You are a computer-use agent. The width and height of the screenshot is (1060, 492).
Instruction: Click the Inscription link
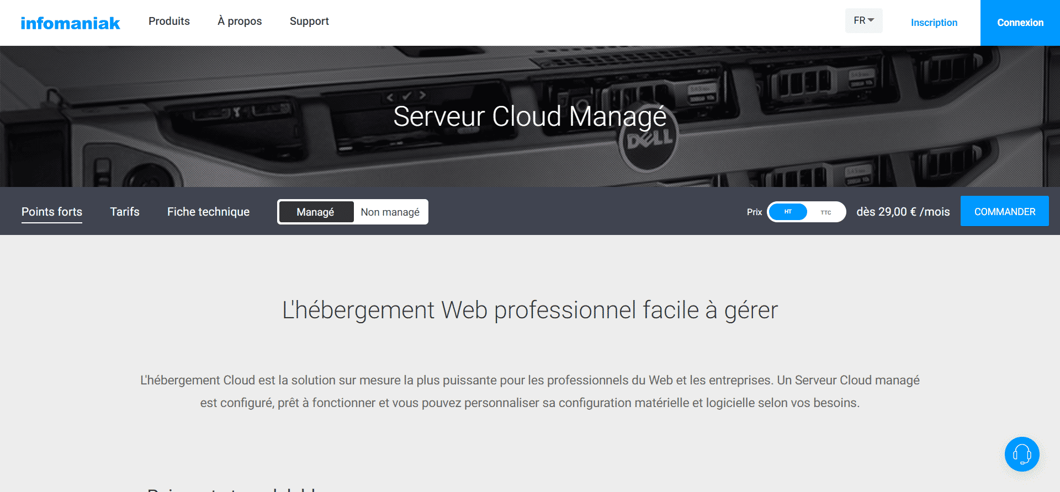(934, 23)
